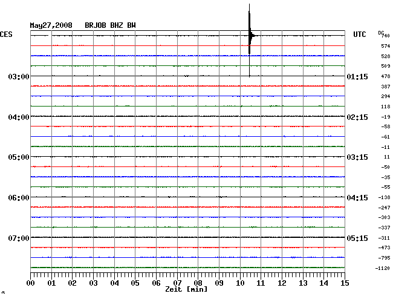Click the 03:15 UTC time label

[357, 157]
